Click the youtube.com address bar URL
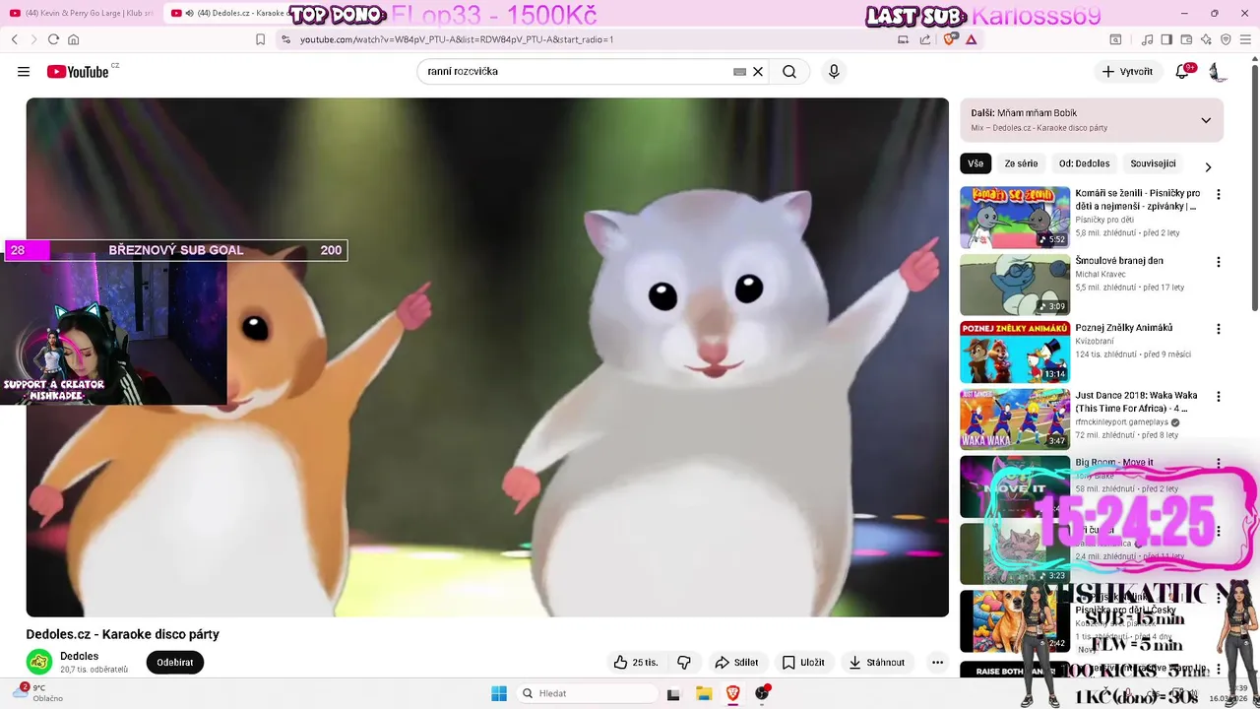This screenshot has width=1260, height=709. (x=457, y=39)
